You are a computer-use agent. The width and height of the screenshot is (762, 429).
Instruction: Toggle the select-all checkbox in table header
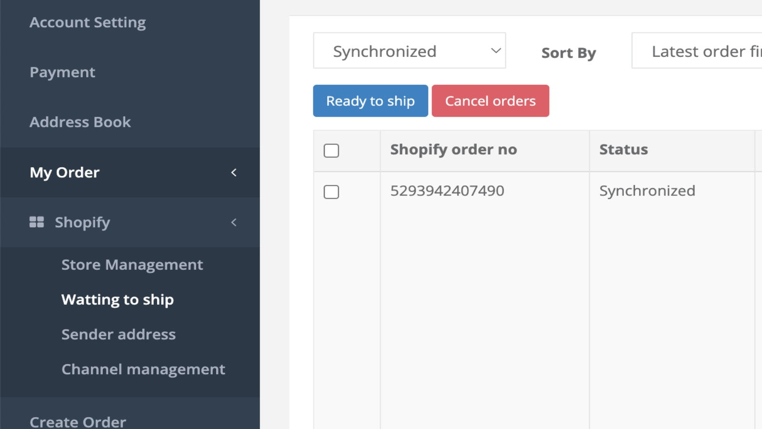pyautogui.click(x=331, y=150)
